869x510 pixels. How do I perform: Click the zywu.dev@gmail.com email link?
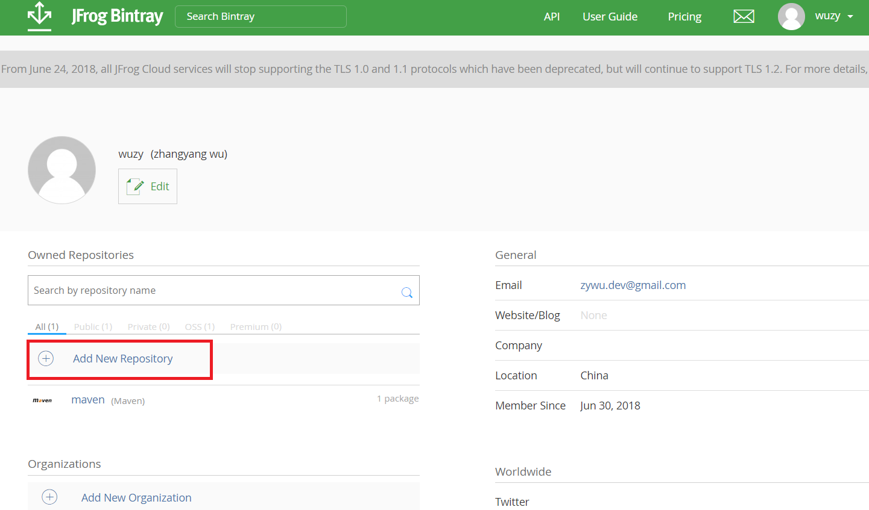tap(633, 285)
